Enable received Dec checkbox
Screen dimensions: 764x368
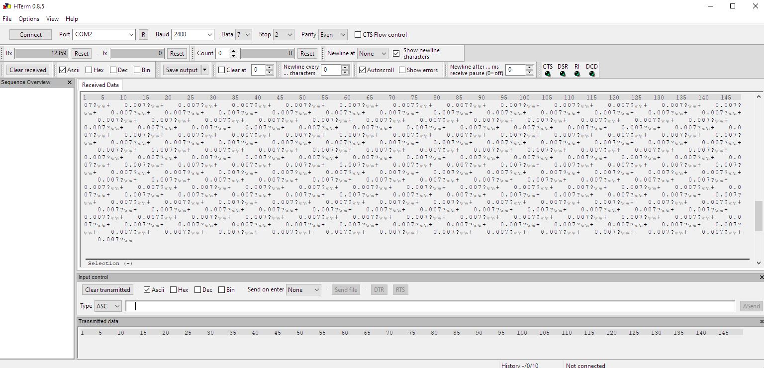(113, 70)
